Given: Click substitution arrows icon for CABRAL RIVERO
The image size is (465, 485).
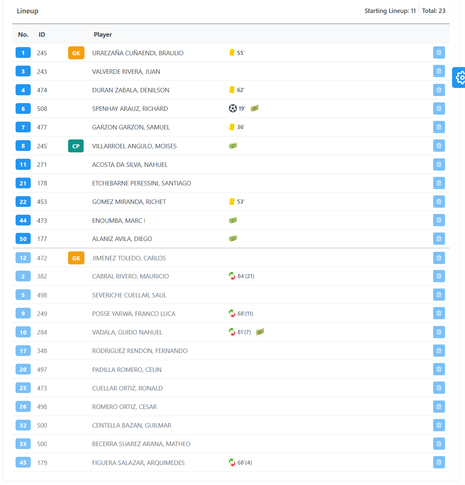Looking at the screenshot, I should [x=232, y=276].
